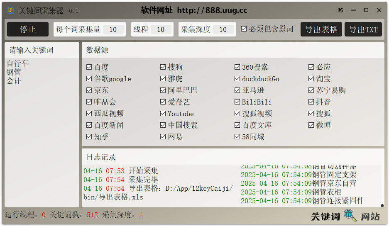The height and width of the screenshot is (226, 389).
Task: Close the 关键词采集器 window
Action: click(379, 10)
